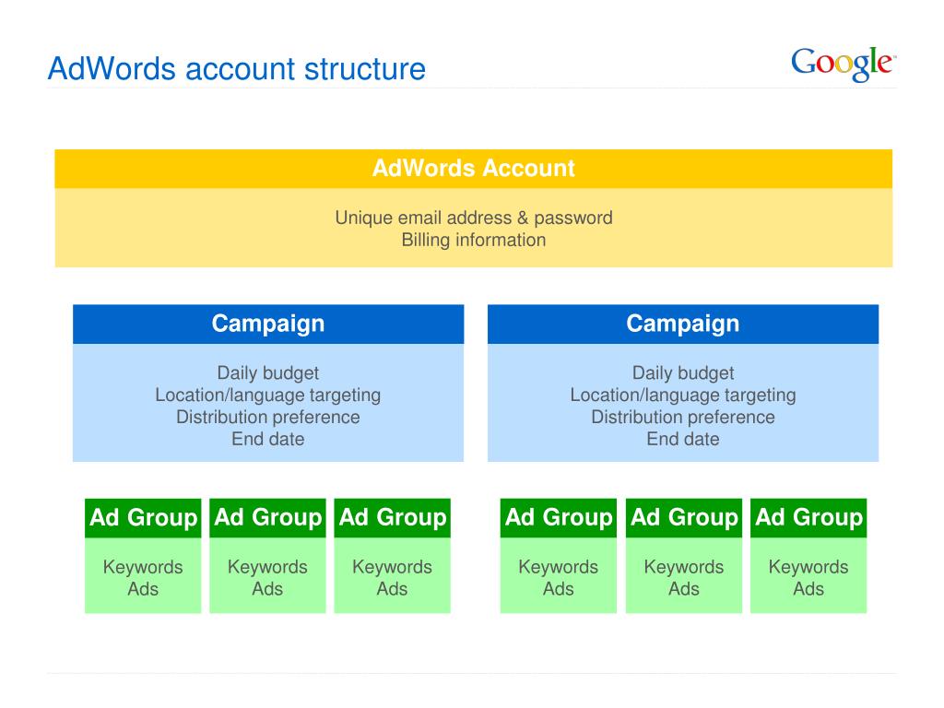Click the Google logo
Image resolution: width=944 pixels, height=708 pixels.
pos(844,64)
